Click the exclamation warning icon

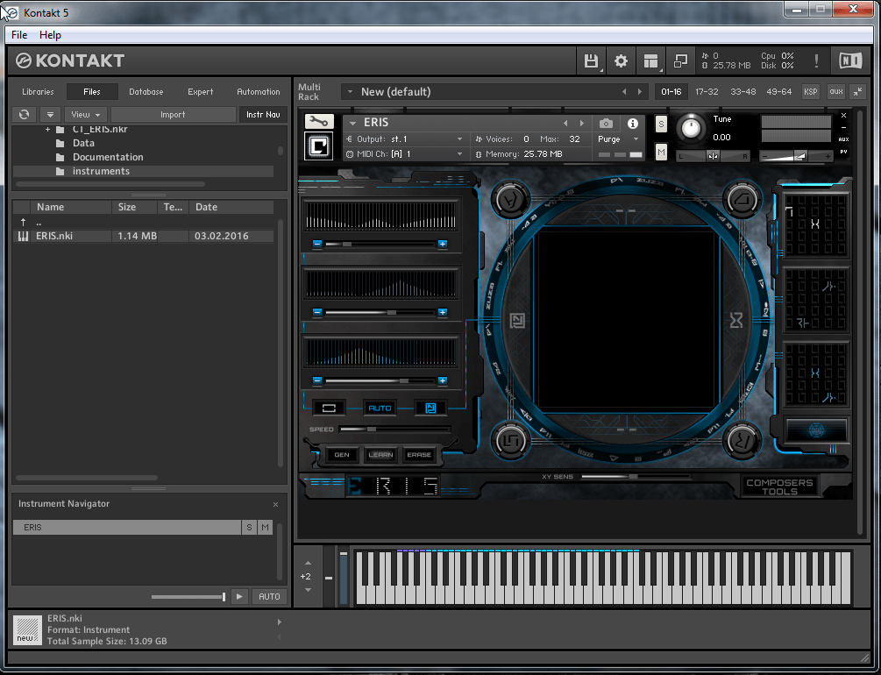pos(816,60)
